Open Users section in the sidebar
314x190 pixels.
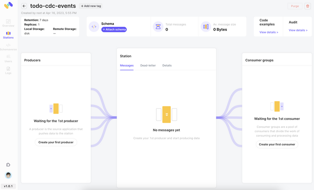click(x=8, y=59)
